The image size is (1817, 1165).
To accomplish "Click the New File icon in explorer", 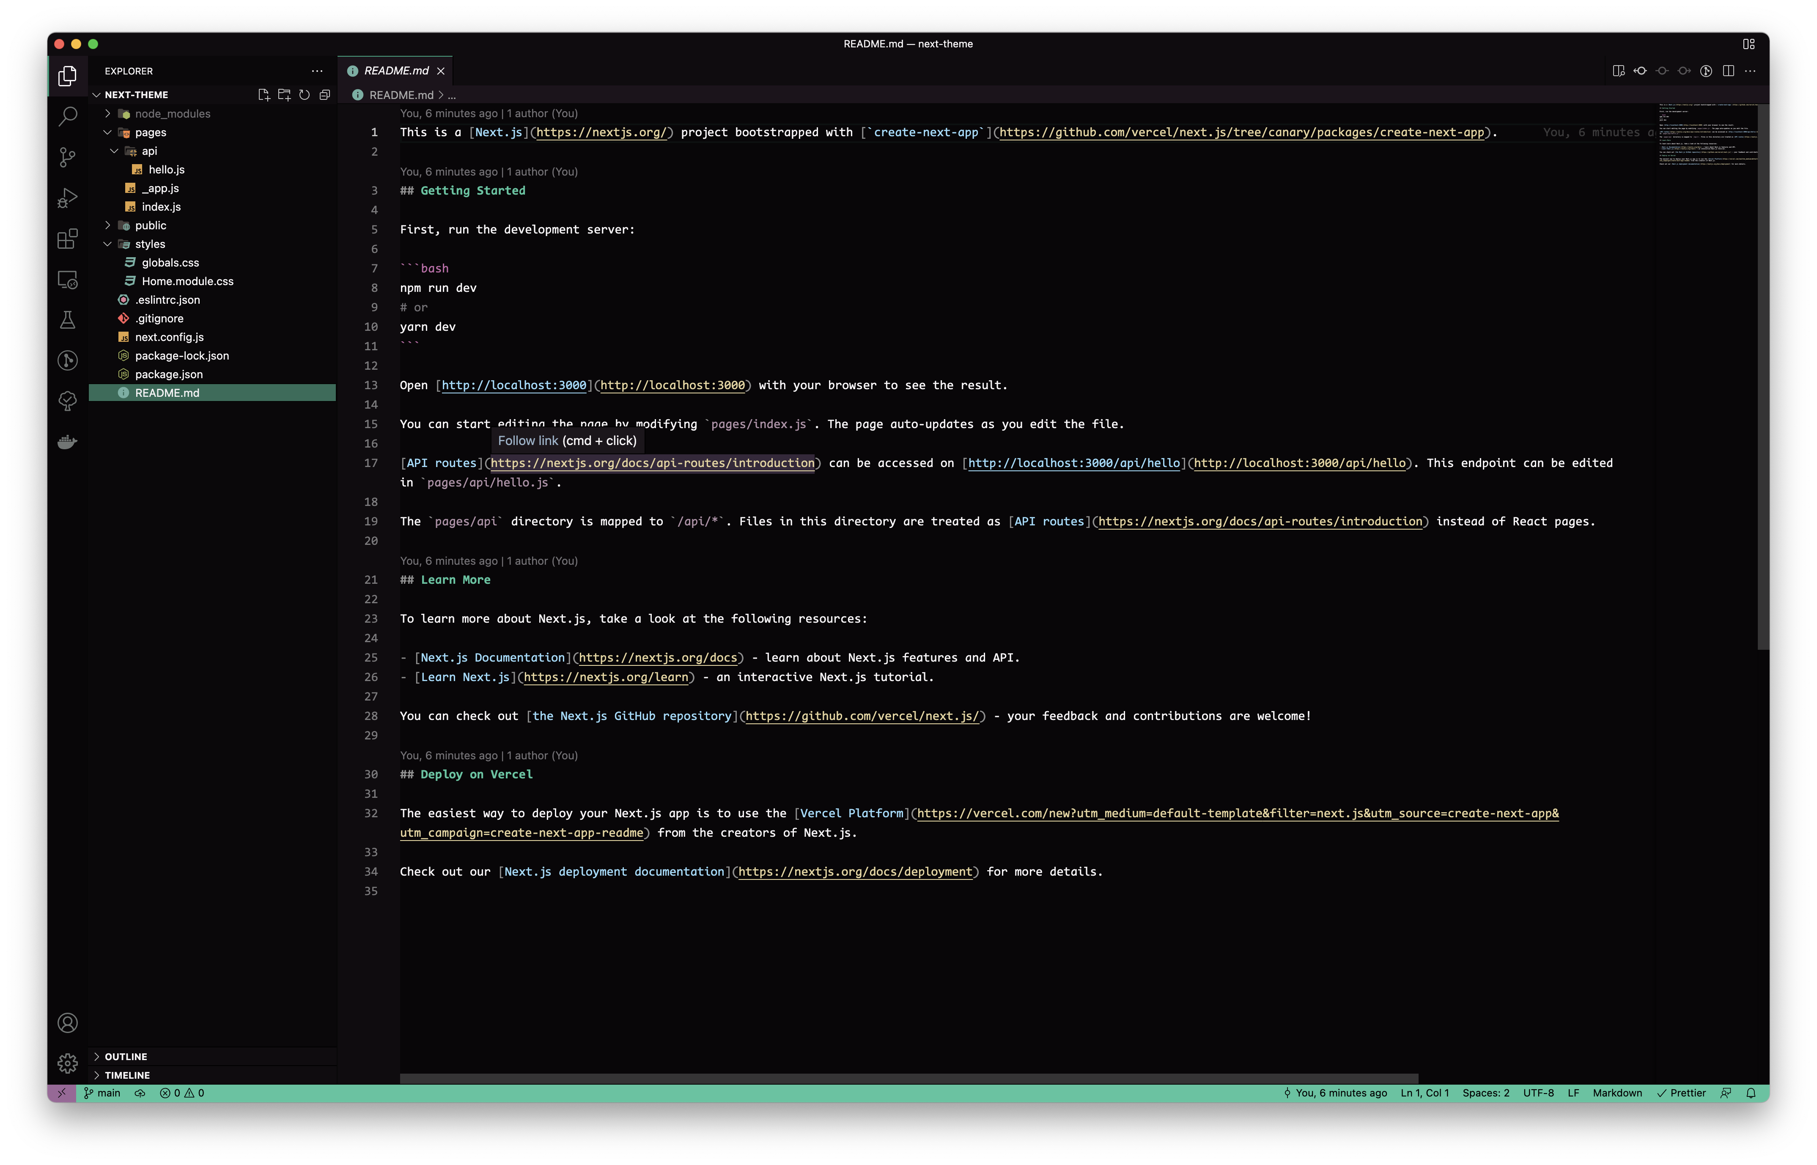I will (x=264, y=95).
